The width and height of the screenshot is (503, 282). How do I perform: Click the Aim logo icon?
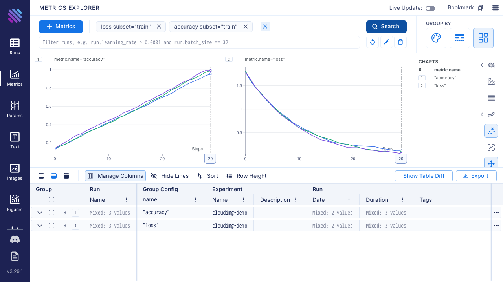15,16
